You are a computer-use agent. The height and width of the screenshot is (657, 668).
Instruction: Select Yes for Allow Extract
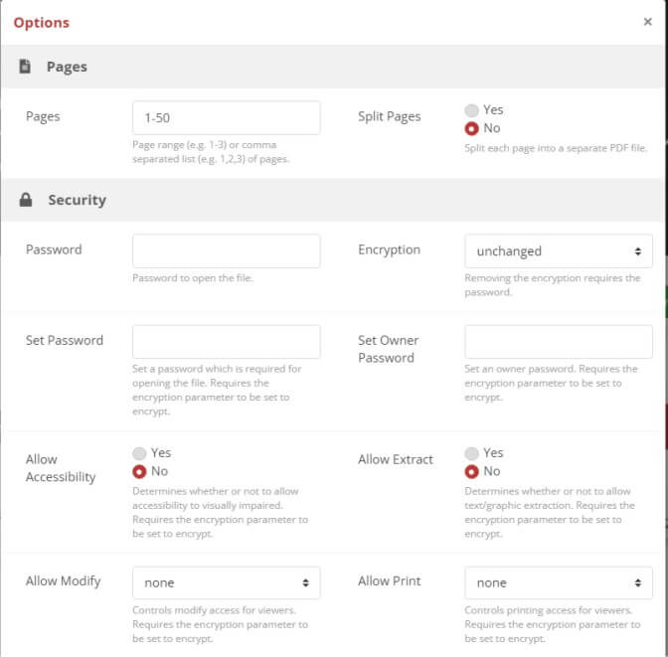point(471,453)
